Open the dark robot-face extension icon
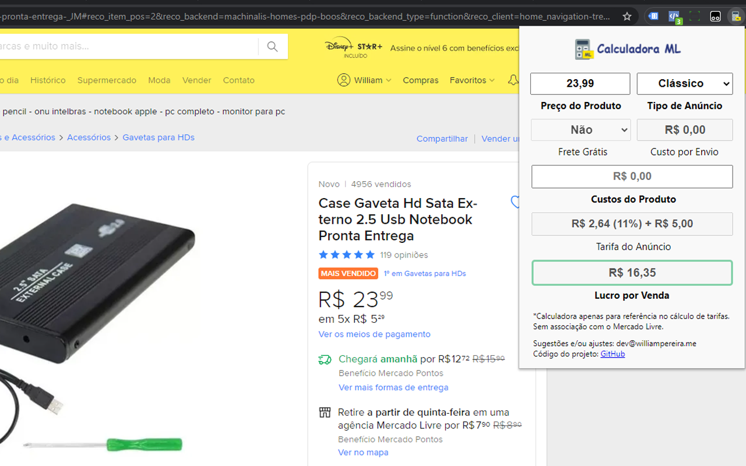The width and height of the screenshot is (746, 466). (x=715, y=16)
